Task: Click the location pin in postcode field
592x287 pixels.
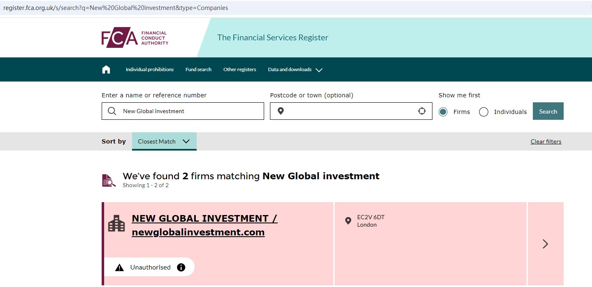Action: tap(281, 111)
